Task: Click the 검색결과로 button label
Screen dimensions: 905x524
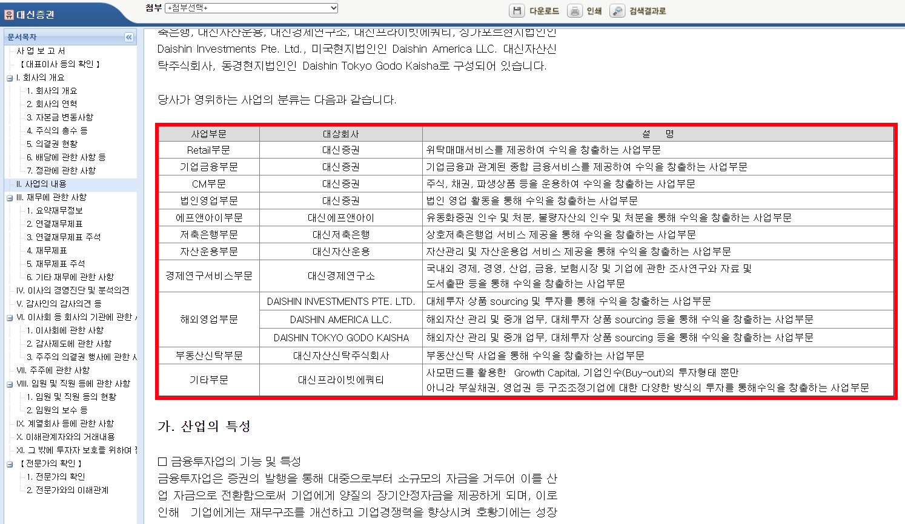Action: coord(648,11)
